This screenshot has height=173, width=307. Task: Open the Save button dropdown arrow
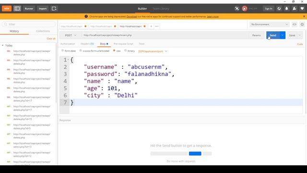[299, 35]
